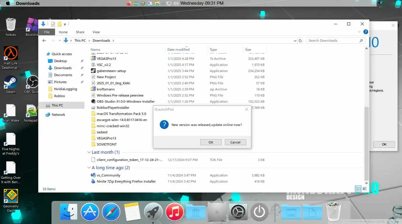Select the Geometry Dash desktop icon
The image size is (402, 224).
coord(11,201)
